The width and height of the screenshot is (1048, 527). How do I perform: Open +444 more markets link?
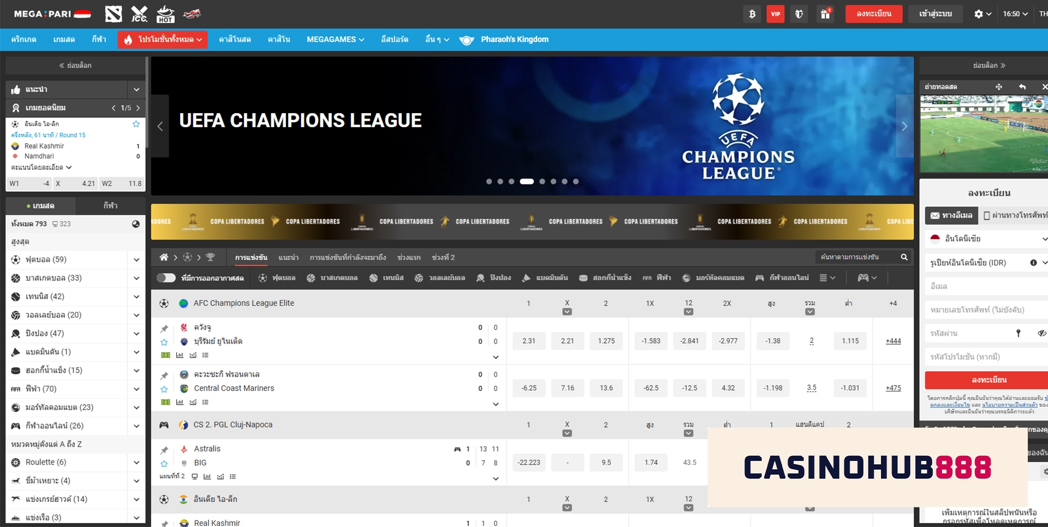pos(893,341)
